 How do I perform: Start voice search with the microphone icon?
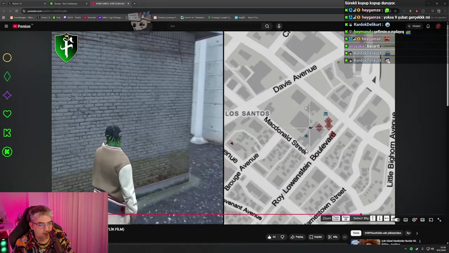tap(279, 26)
